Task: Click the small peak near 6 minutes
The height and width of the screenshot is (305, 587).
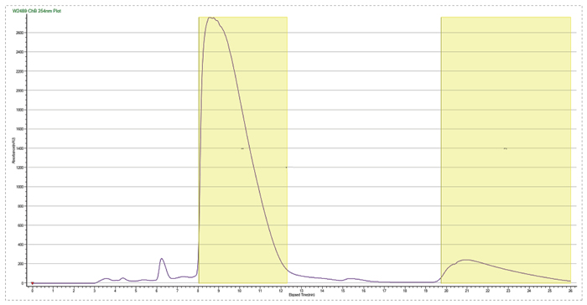Action: point(161,259)
